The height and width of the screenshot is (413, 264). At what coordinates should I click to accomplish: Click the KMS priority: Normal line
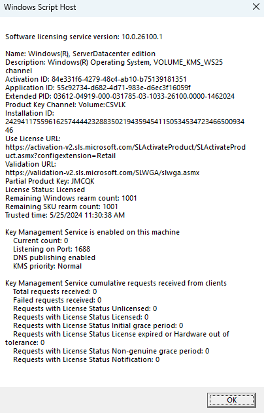(x=48, y=266)
